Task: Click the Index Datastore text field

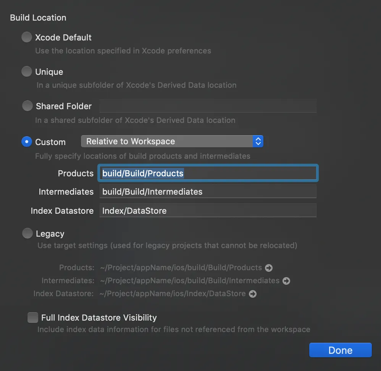Action: [208, 211]
